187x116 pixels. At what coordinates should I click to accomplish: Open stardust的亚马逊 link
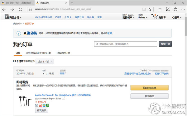43,17
